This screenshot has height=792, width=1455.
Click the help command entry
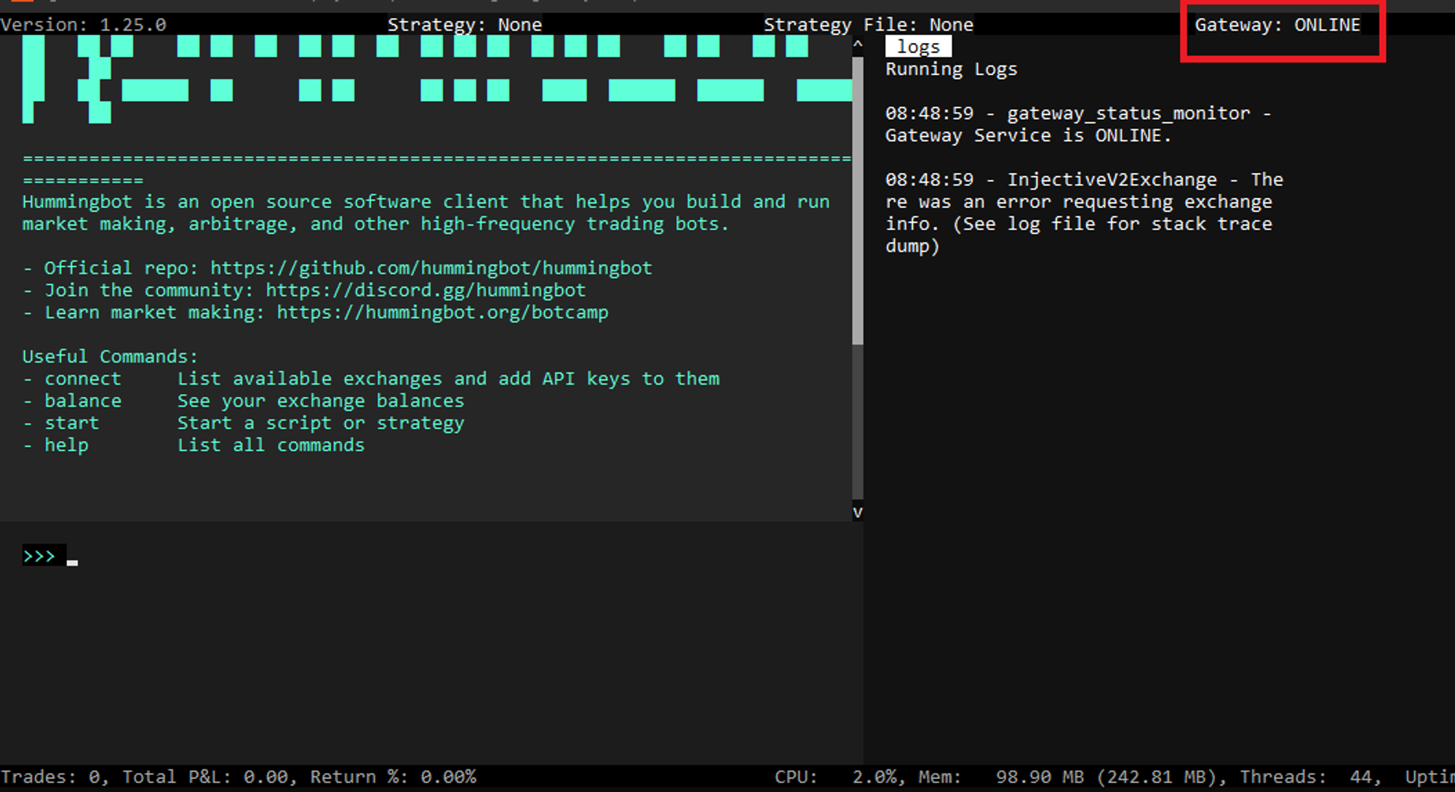(66, 445)
